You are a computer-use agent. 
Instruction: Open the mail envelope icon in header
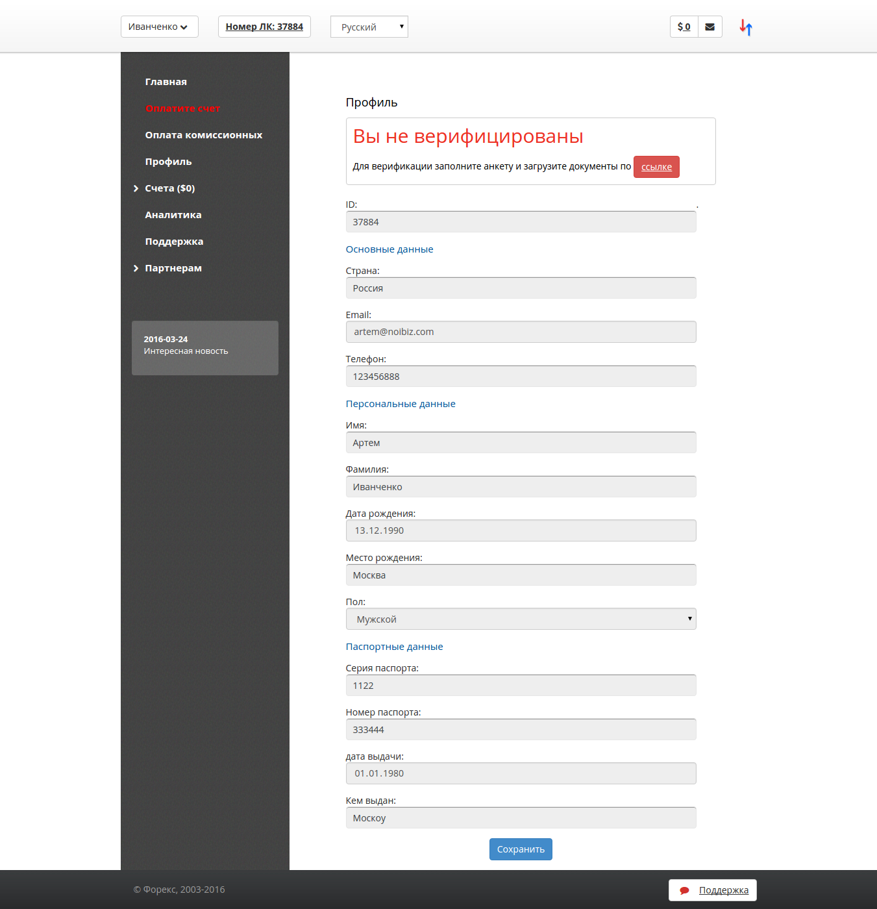pos(710,27)
